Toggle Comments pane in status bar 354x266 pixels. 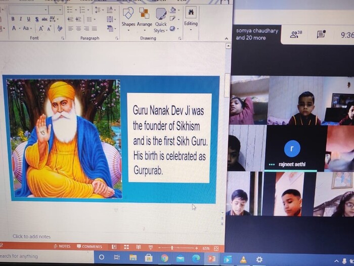(90, 246)
